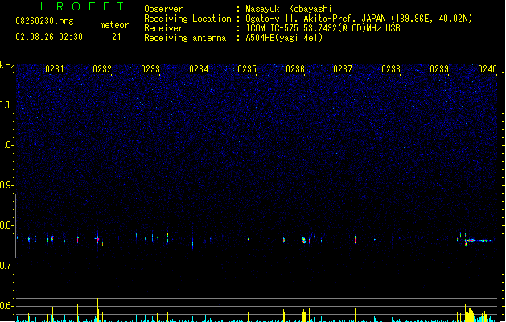506x322 pixels.
Task: Click the 0.7 kHz axis label
Action: click(6, 266)
